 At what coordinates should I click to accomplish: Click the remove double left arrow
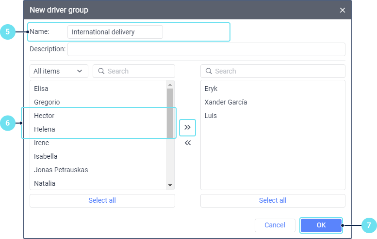click(x=187, y=143)
